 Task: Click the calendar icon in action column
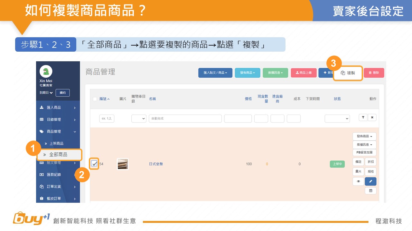(x=370, y=191)
